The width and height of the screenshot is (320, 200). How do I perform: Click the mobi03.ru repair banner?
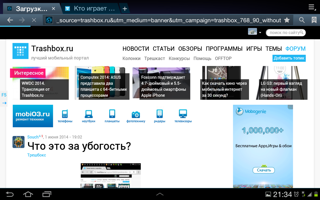click(x=33, y=116)
